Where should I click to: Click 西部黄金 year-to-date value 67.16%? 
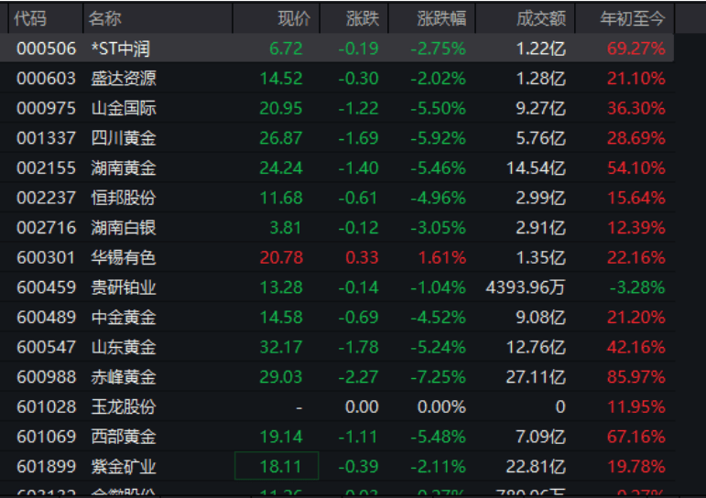pyautogui.click(x=635, y=437)
